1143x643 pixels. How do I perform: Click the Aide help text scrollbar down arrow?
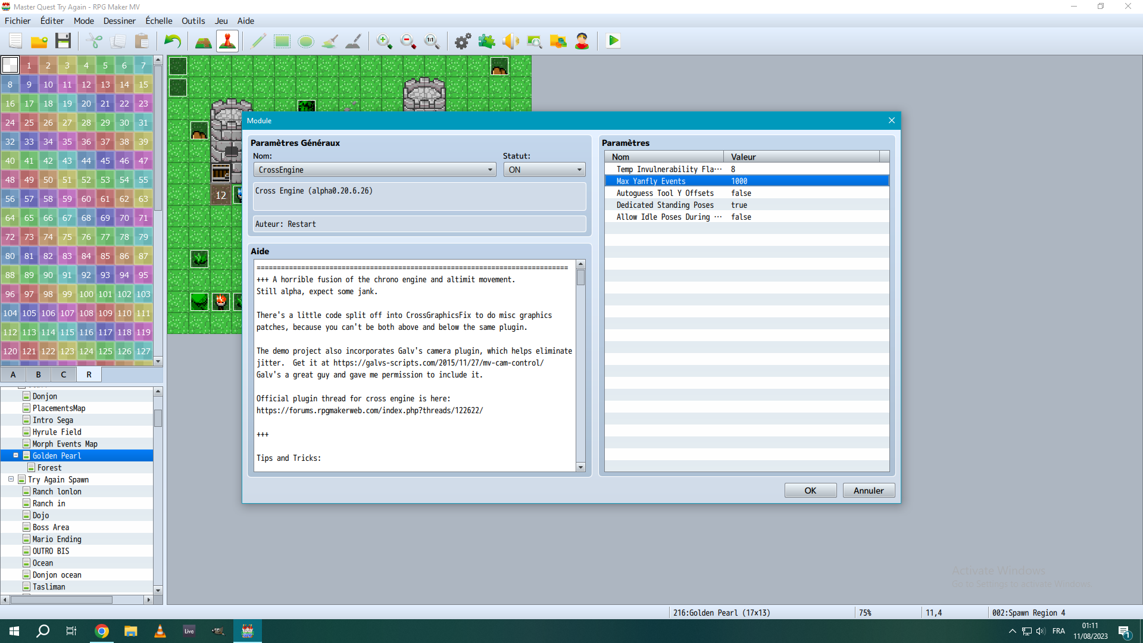coord(581,467)
